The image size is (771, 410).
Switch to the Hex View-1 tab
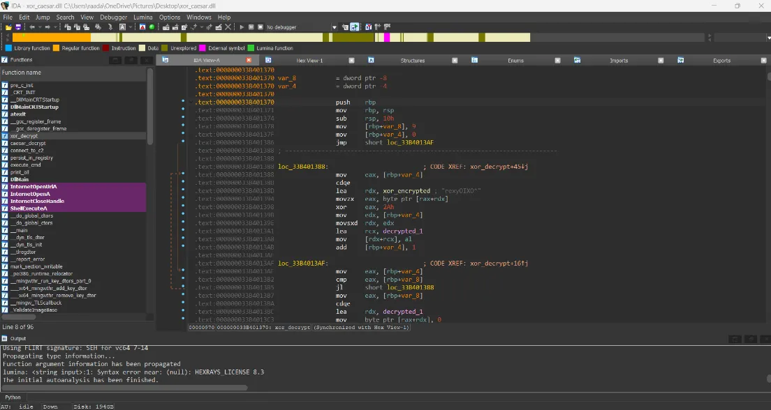[309, 61]
